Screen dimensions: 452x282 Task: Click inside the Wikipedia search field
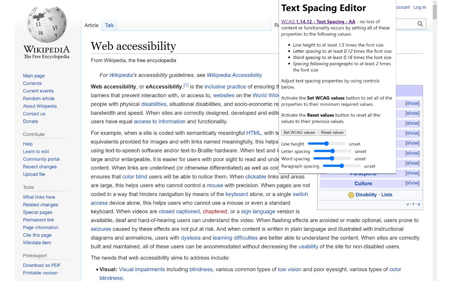pyautogui.click(x=405, y=24)
